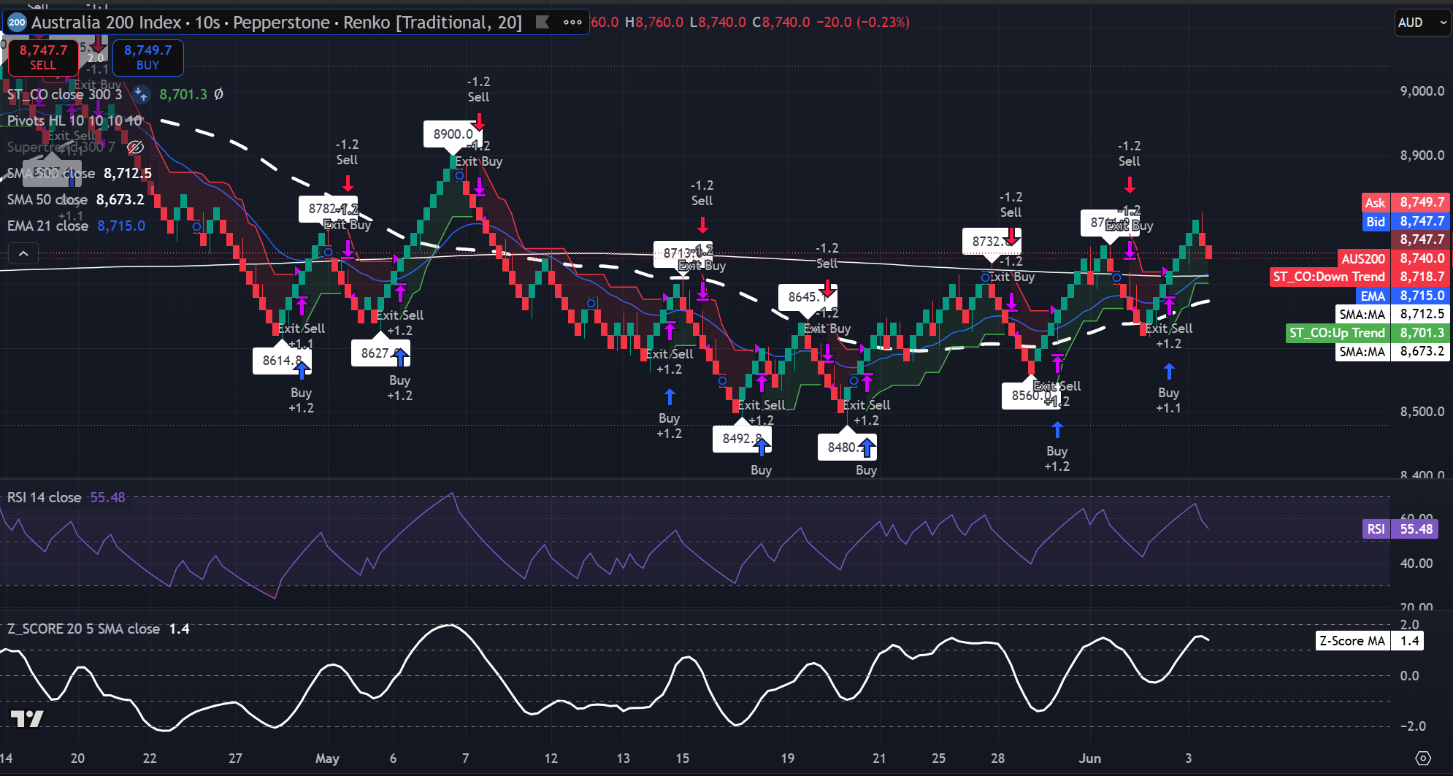Viewport: 1453px width, 776px height.
Task: Click the 9,000.0 price axis value
Action: coord(1422,91)
